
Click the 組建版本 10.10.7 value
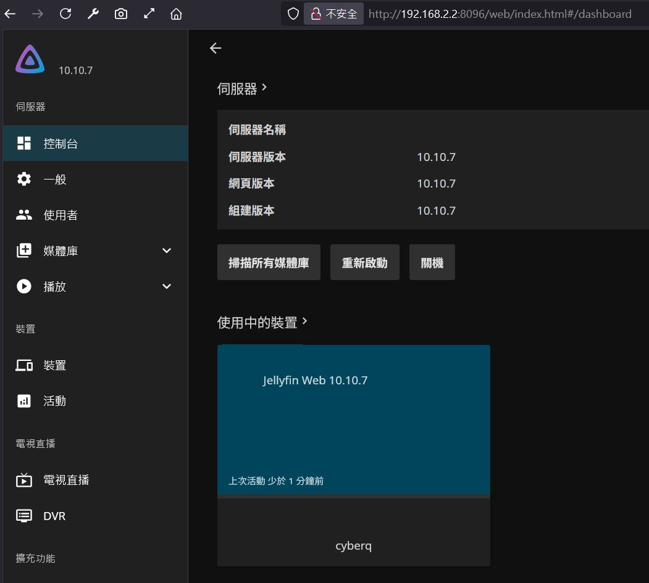coord(436,211)
